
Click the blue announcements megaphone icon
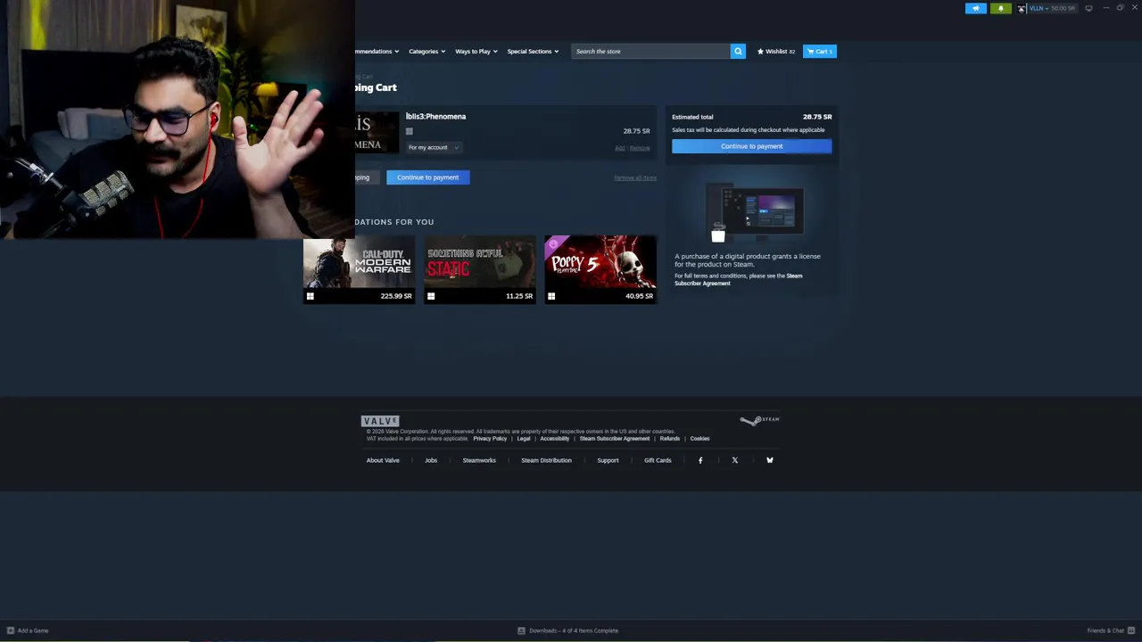tap(976, 8)
